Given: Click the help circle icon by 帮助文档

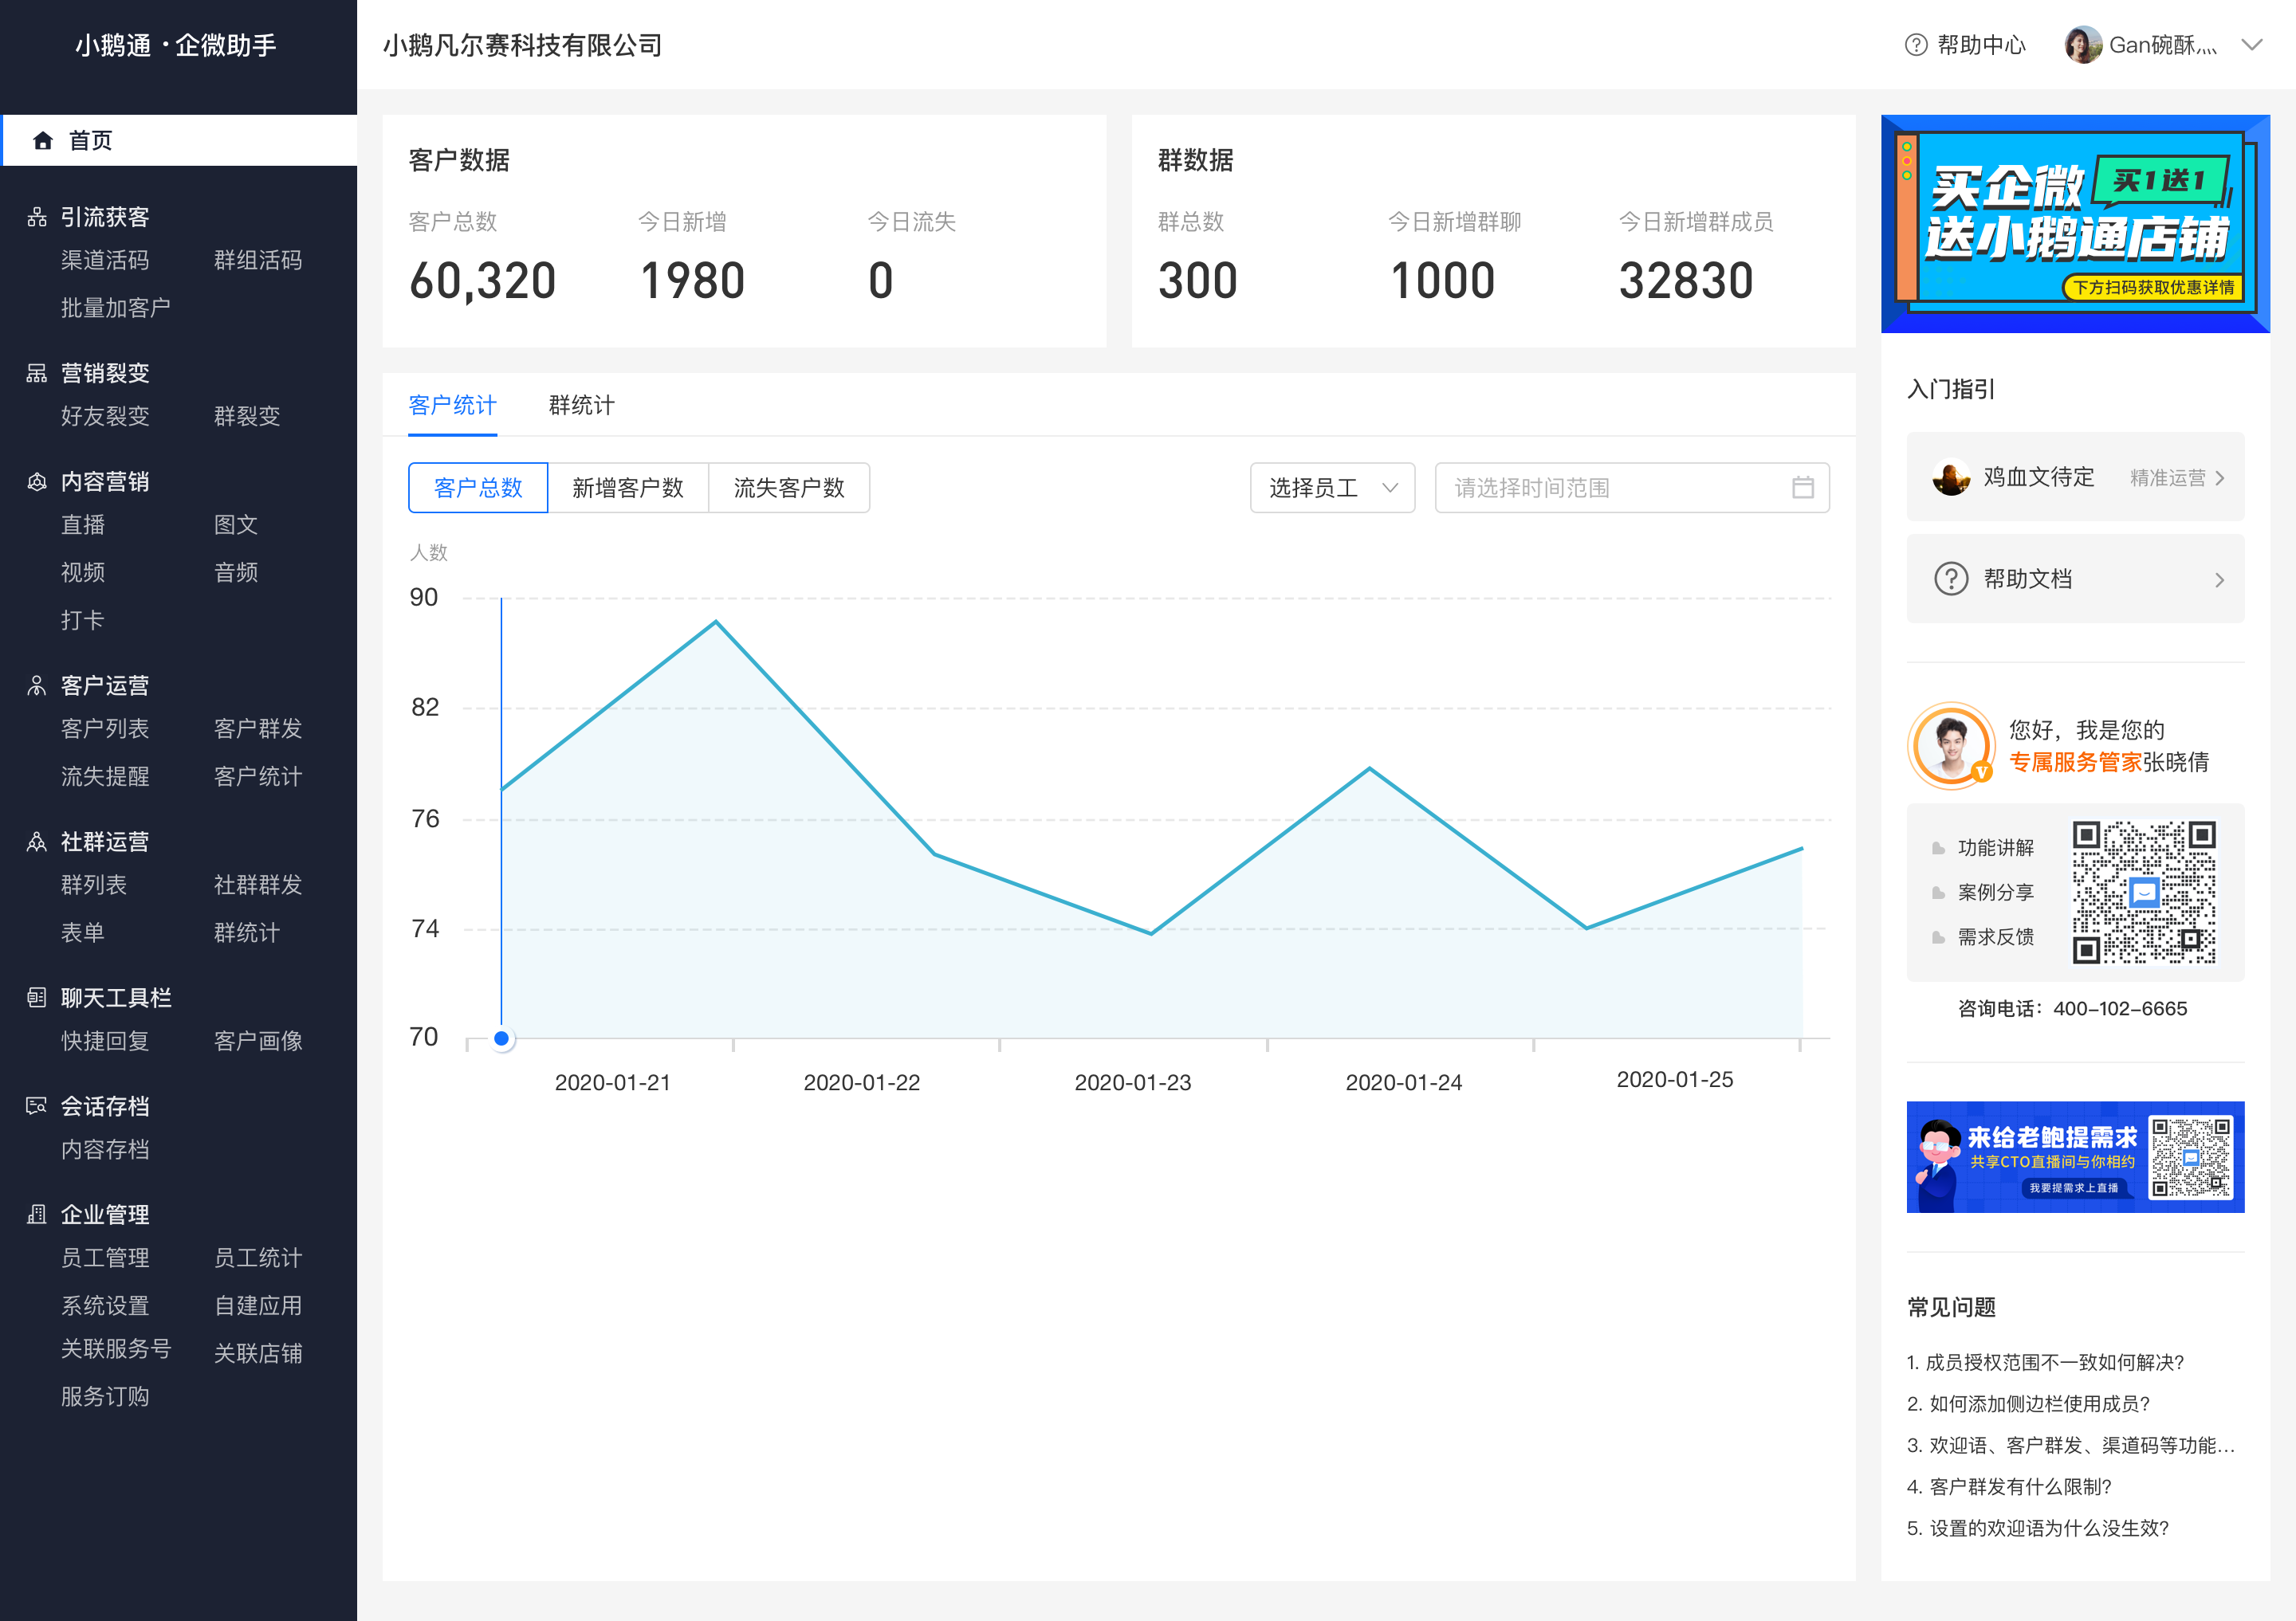Looking at the screenshot, I should tap(1950, 579).
